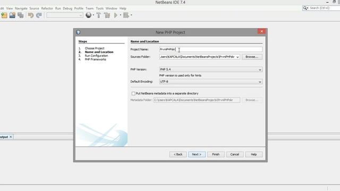340x191 pixels.
Task: Click the Redo toolbar icon
Action: click(x=39, y=15)
